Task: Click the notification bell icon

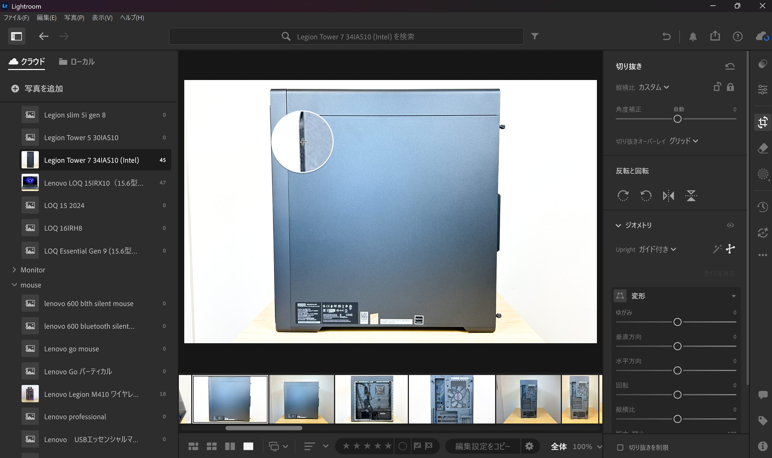Action: click(693, 36)
